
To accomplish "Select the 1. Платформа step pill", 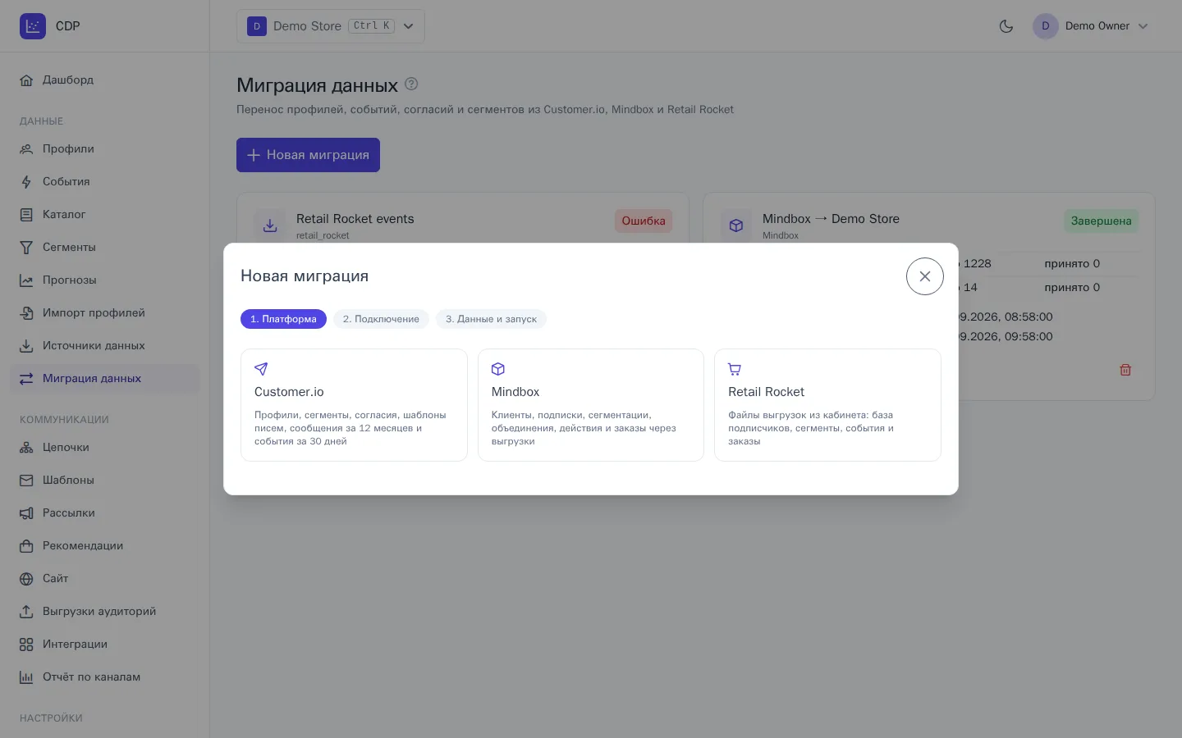I will [283, 319].
